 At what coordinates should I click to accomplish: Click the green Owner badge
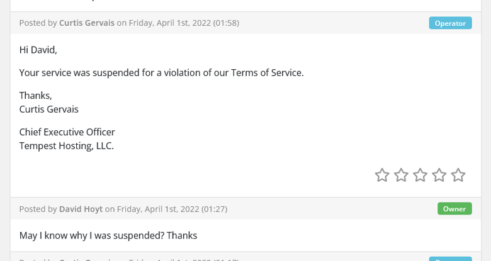tap(454, 209)
